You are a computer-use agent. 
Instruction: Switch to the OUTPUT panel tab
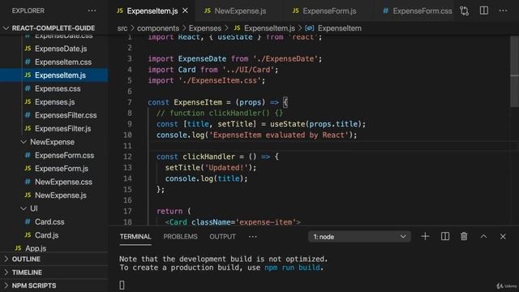[222, 237]
